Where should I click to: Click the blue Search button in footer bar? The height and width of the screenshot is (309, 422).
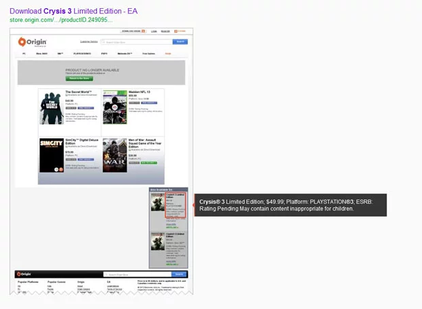[179, 274]
